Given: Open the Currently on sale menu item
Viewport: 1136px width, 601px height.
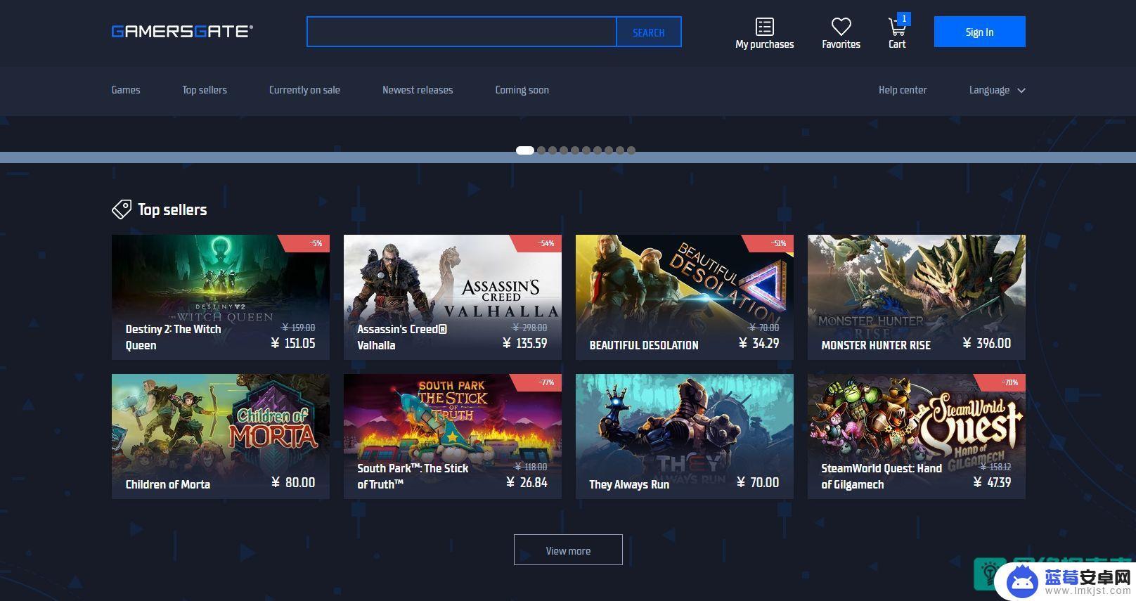Looking at the screenshot, I should [x=304, y=90].
